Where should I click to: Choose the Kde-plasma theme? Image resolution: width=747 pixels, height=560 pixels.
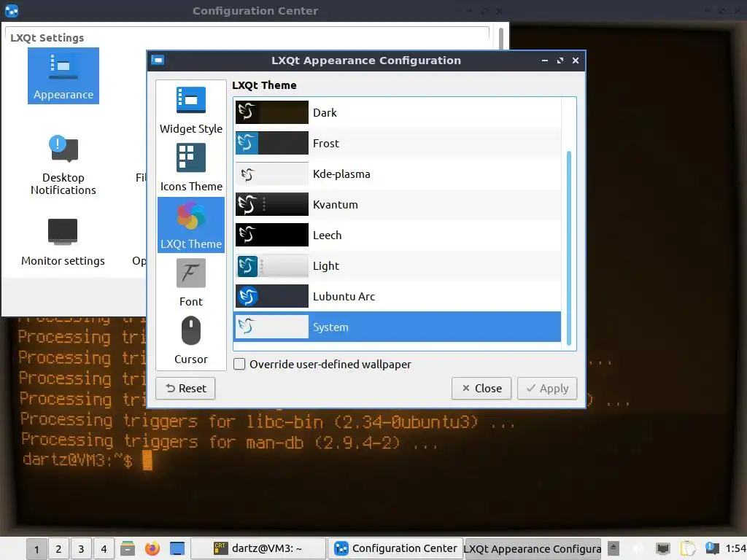[398, 174]
